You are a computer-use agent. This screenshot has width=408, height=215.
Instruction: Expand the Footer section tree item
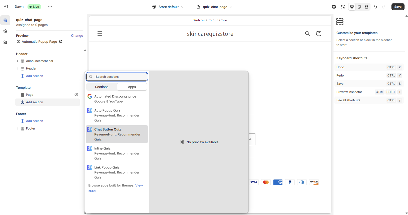[18, 128]
